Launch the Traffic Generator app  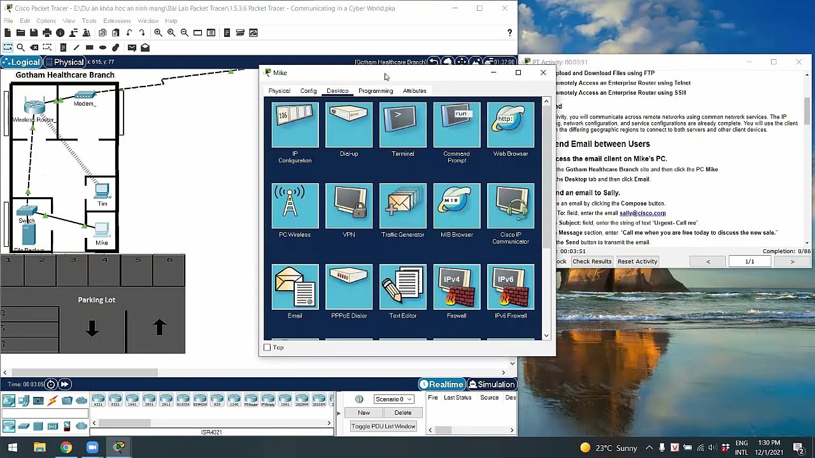(x=402, y=206)
